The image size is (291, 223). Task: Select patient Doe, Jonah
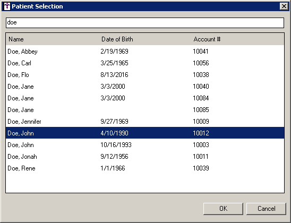click(x=145, y=157)
